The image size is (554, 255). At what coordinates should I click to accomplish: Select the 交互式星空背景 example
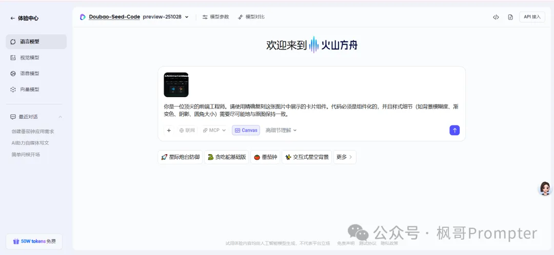pos(307,157)
